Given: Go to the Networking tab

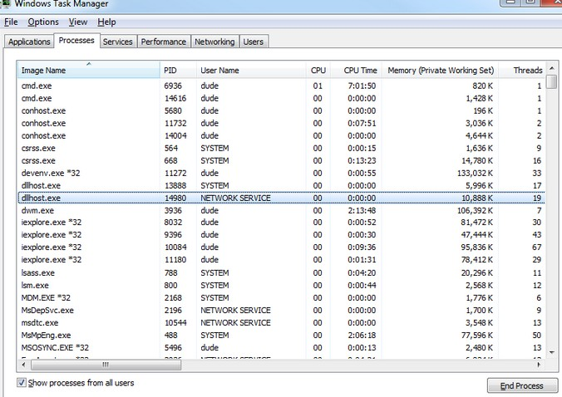Looking at the screenshot, I should click(x=214, y=42).
